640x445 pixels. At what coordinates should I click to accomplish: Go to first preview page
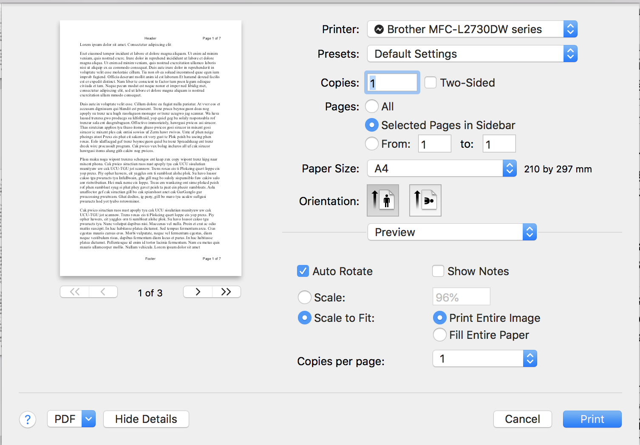(x=75, y=292)
